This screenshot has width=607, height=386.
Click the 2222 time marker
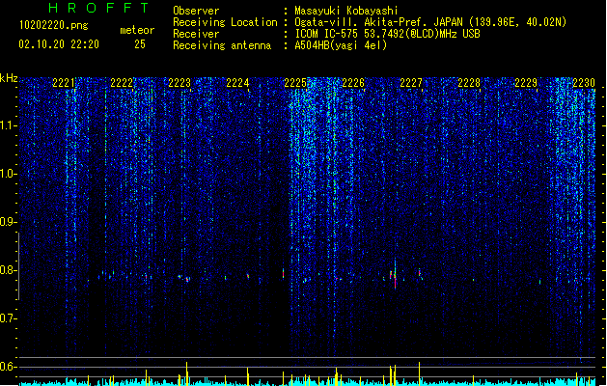pos(122,82)
